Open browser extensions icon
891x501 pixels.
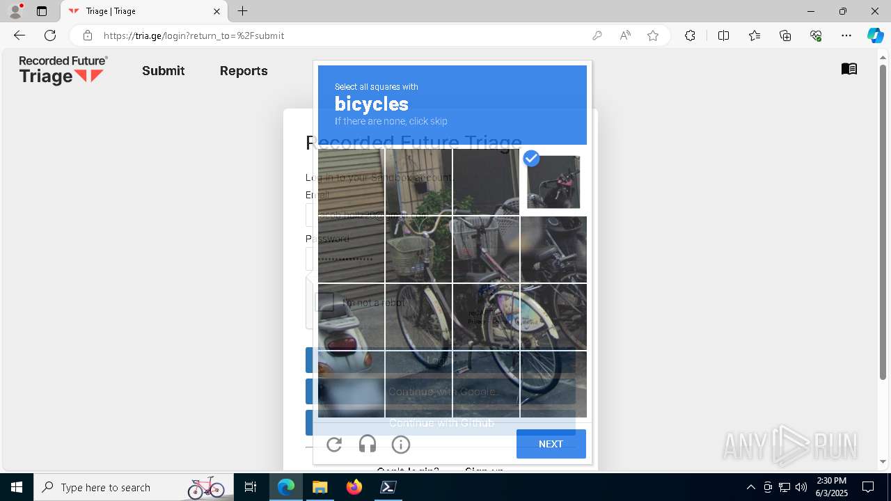[x=690, y=35]
